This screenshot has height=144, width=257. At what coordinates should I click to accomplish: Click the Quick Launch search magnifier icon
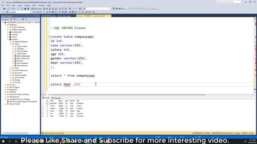[242, 2]
